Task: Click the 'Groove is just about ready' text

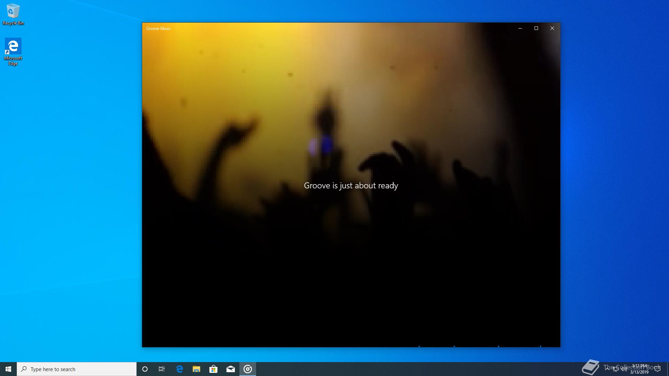Action: (x=351, y=186)
